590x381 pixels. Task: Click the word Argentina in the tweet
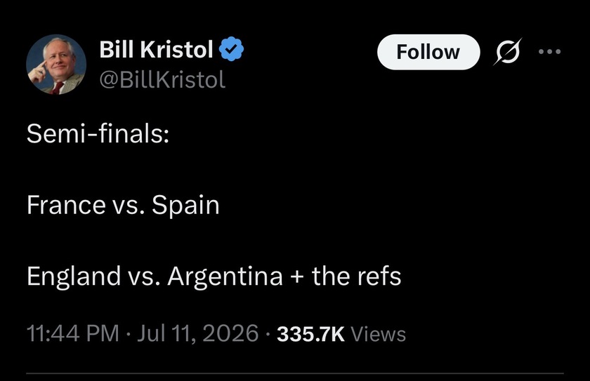(225, 277)
